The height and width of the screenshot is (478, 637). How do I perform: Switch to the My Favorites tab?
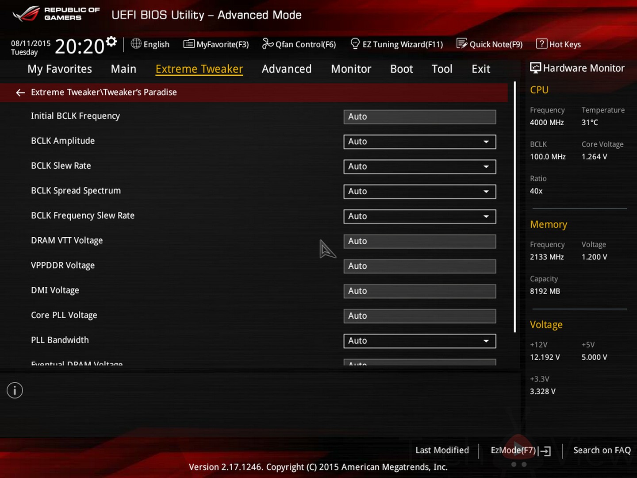coord(60,69)
